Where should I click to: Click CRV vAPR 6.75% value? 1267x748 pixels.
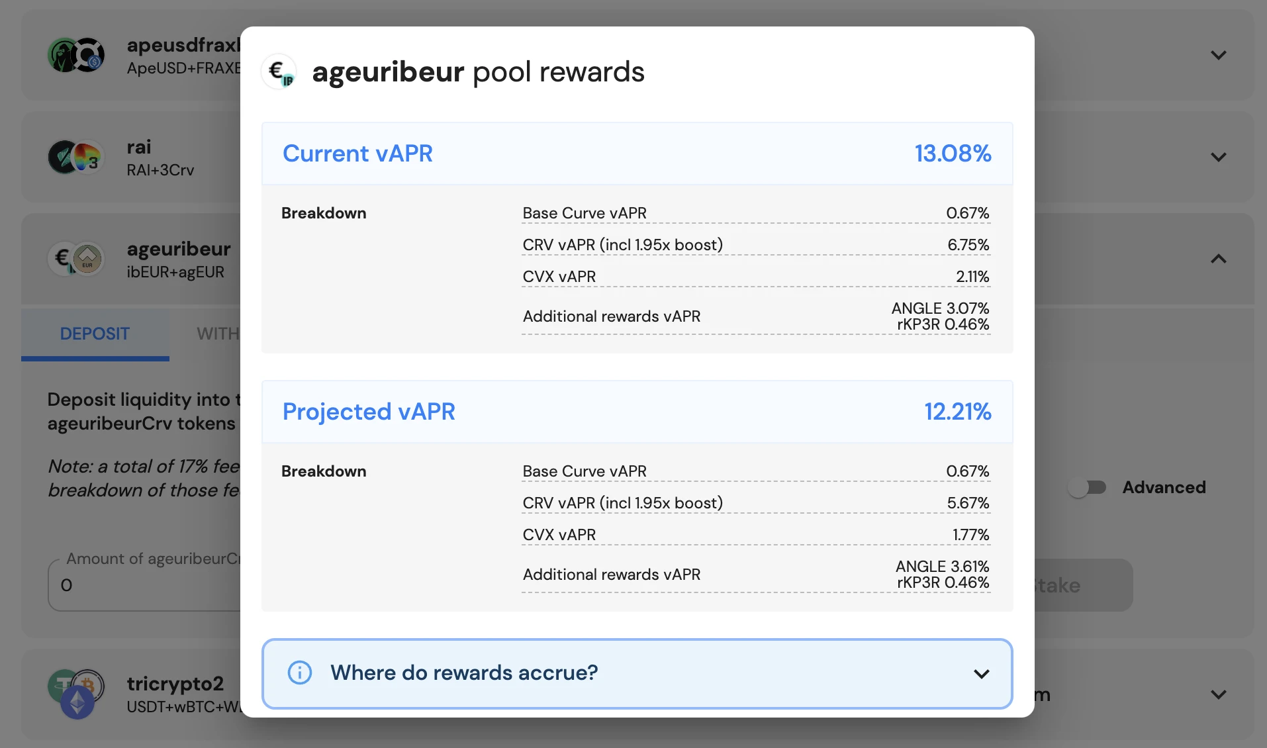(x=968, y=245)
